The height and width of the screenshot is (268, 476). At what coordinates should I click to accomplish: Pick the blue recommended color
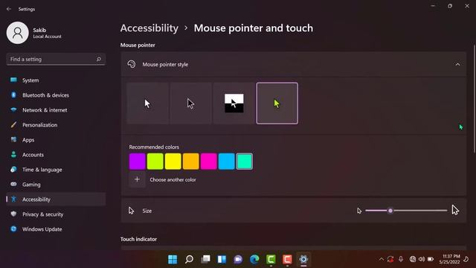(x=226, y=162)
